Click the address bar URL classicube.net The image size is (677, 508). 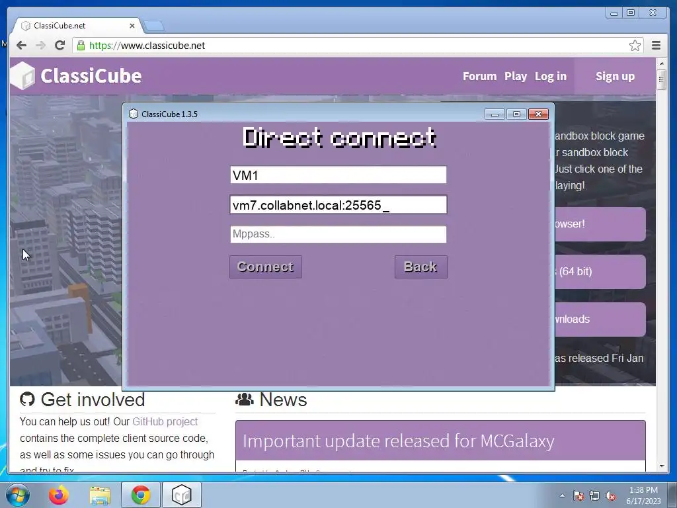tap(147, 46)
